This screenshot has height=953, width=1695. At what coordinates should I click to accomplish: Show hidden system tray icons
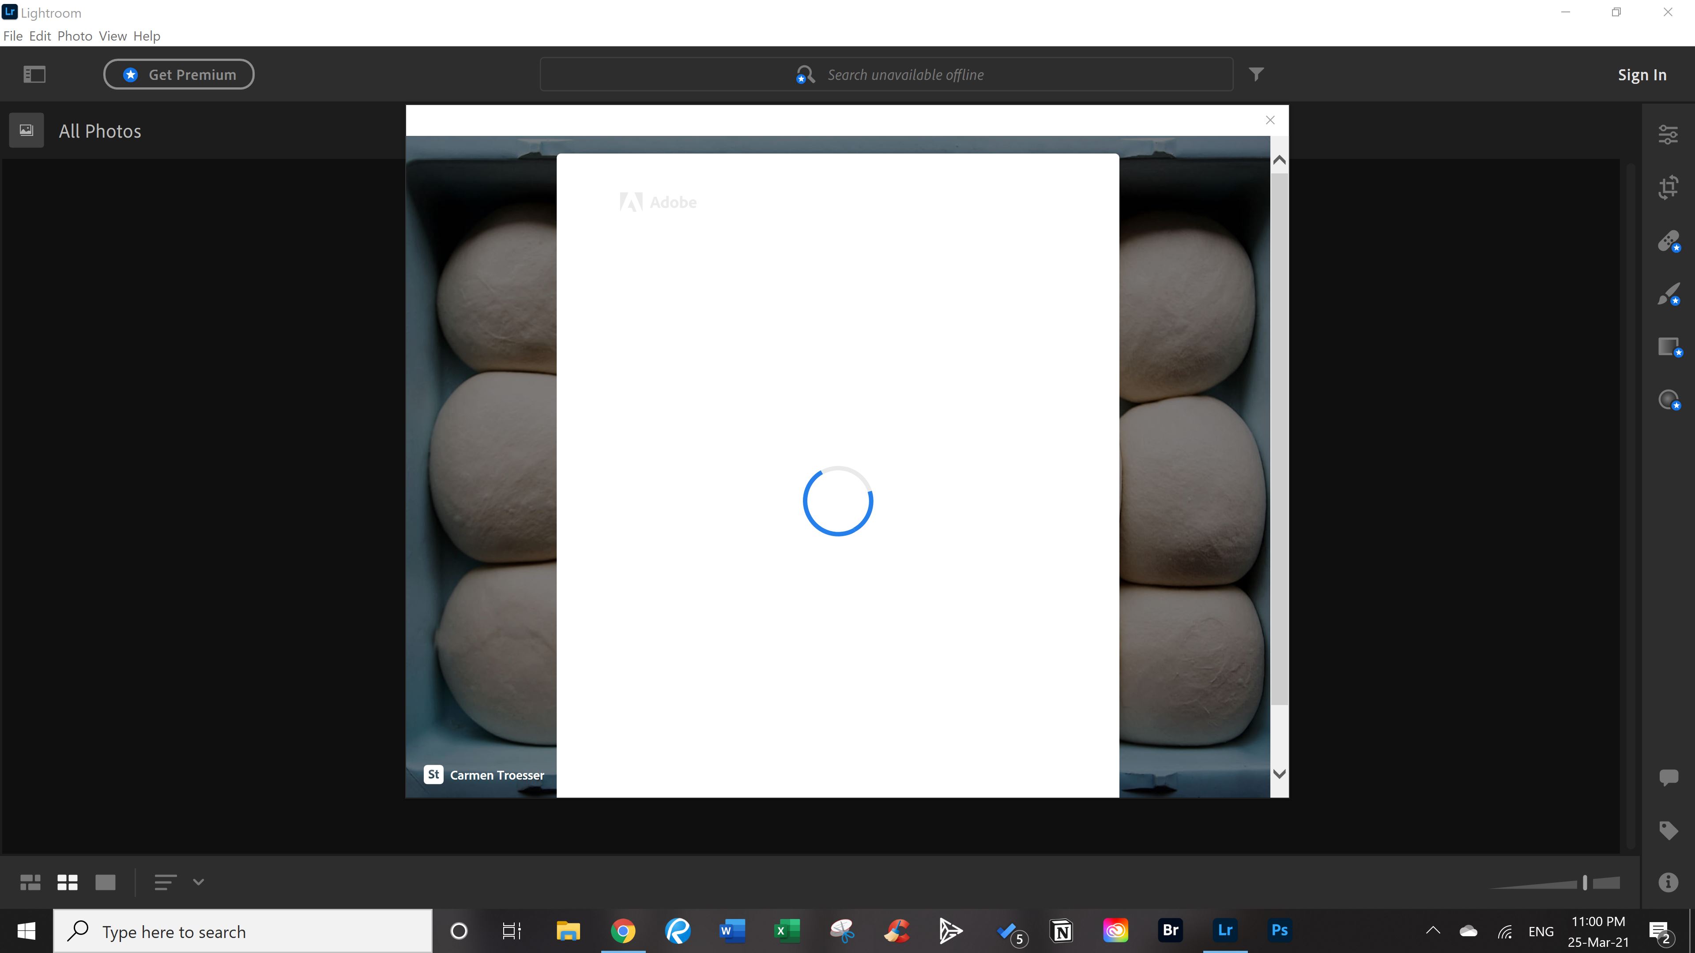tap(1432, 930)
